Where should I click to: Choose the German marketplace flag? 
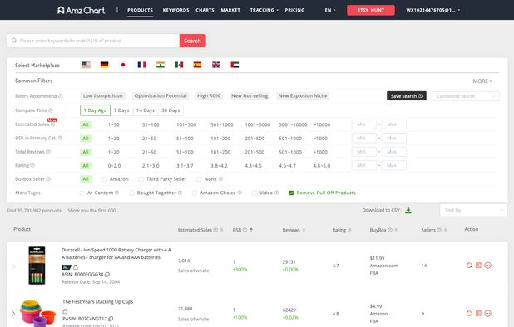tap(104, 65)
